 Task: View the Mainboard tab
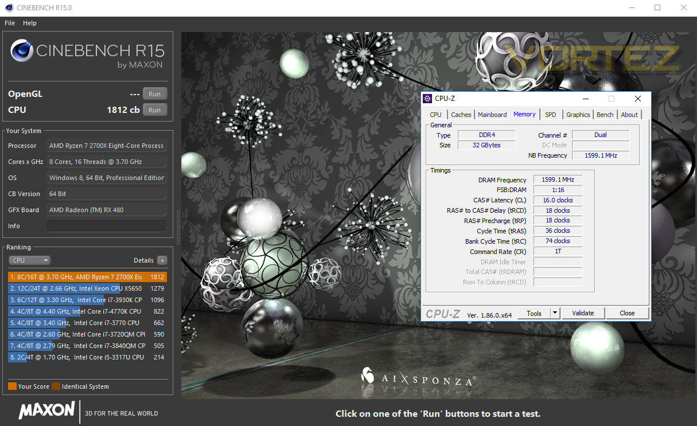coord(492,114)
